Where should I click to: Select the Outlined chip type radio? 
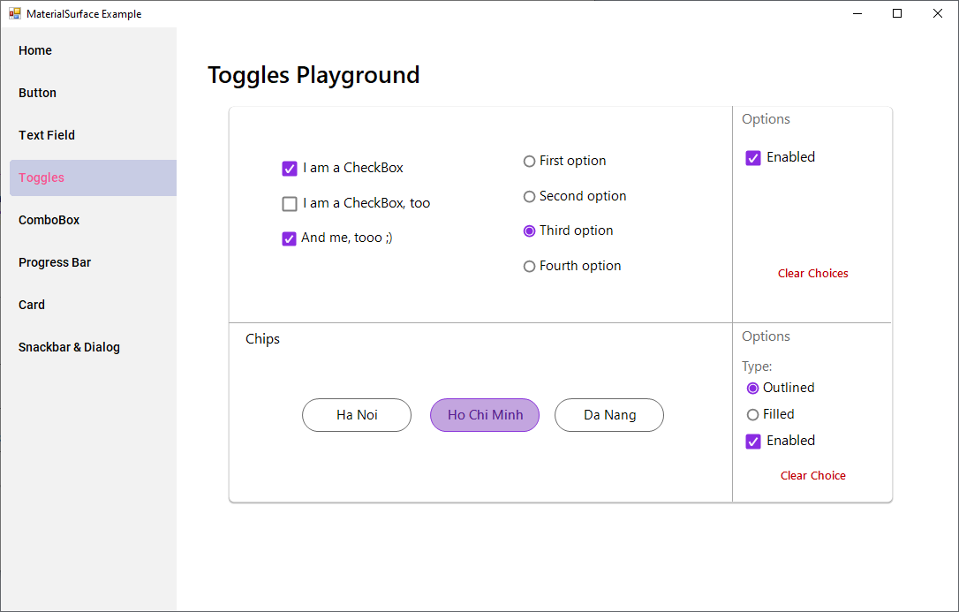(753, 389)
